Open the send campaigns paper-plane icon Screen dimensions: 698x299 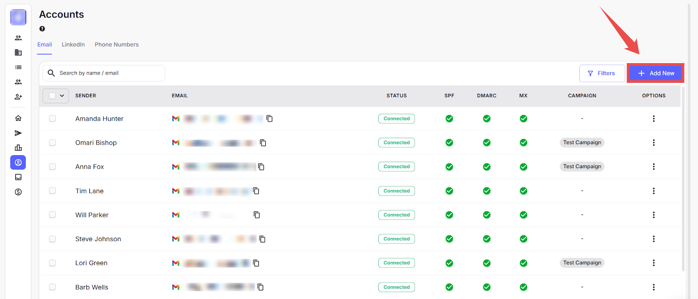(18, 133)
